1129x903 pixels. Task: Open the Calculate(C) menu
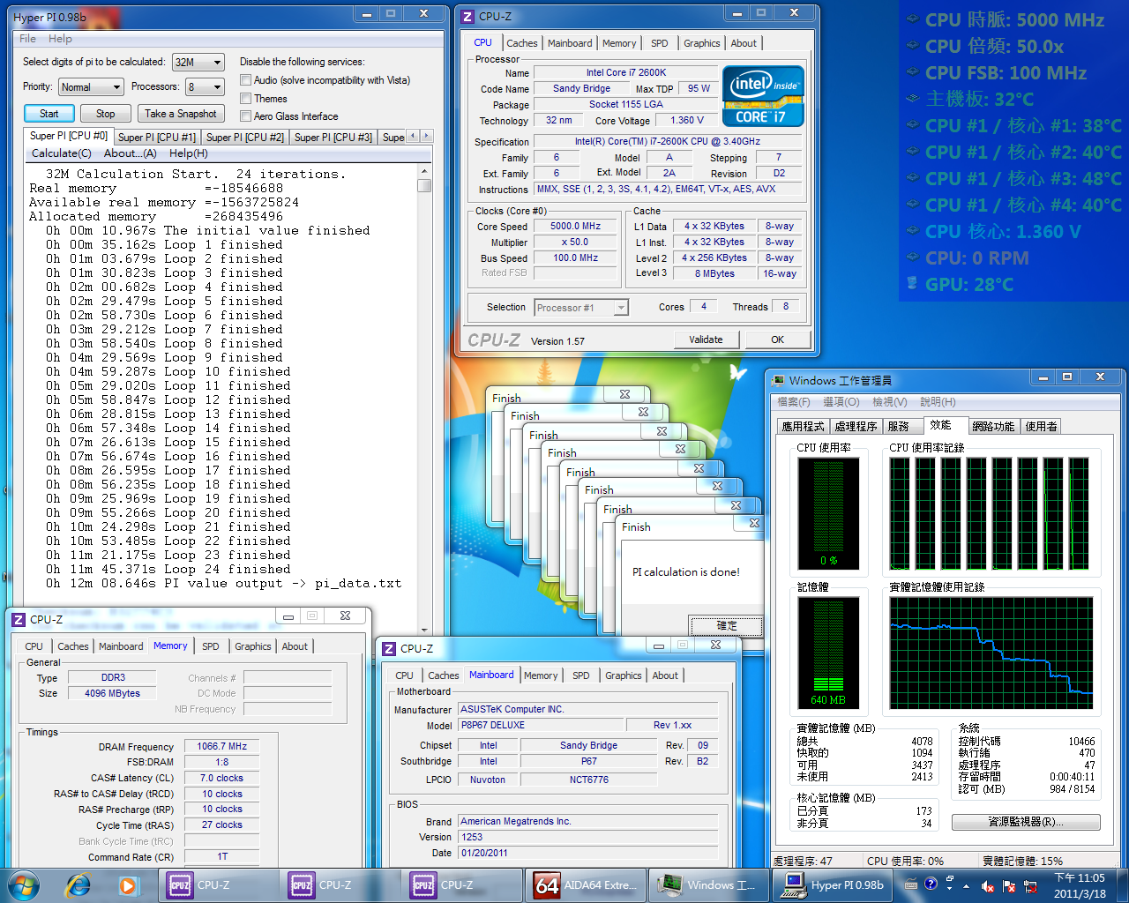click(x=62, y=153)
